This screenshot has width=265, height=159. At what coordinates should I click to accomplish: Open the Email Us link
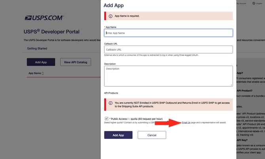(186, 123)
